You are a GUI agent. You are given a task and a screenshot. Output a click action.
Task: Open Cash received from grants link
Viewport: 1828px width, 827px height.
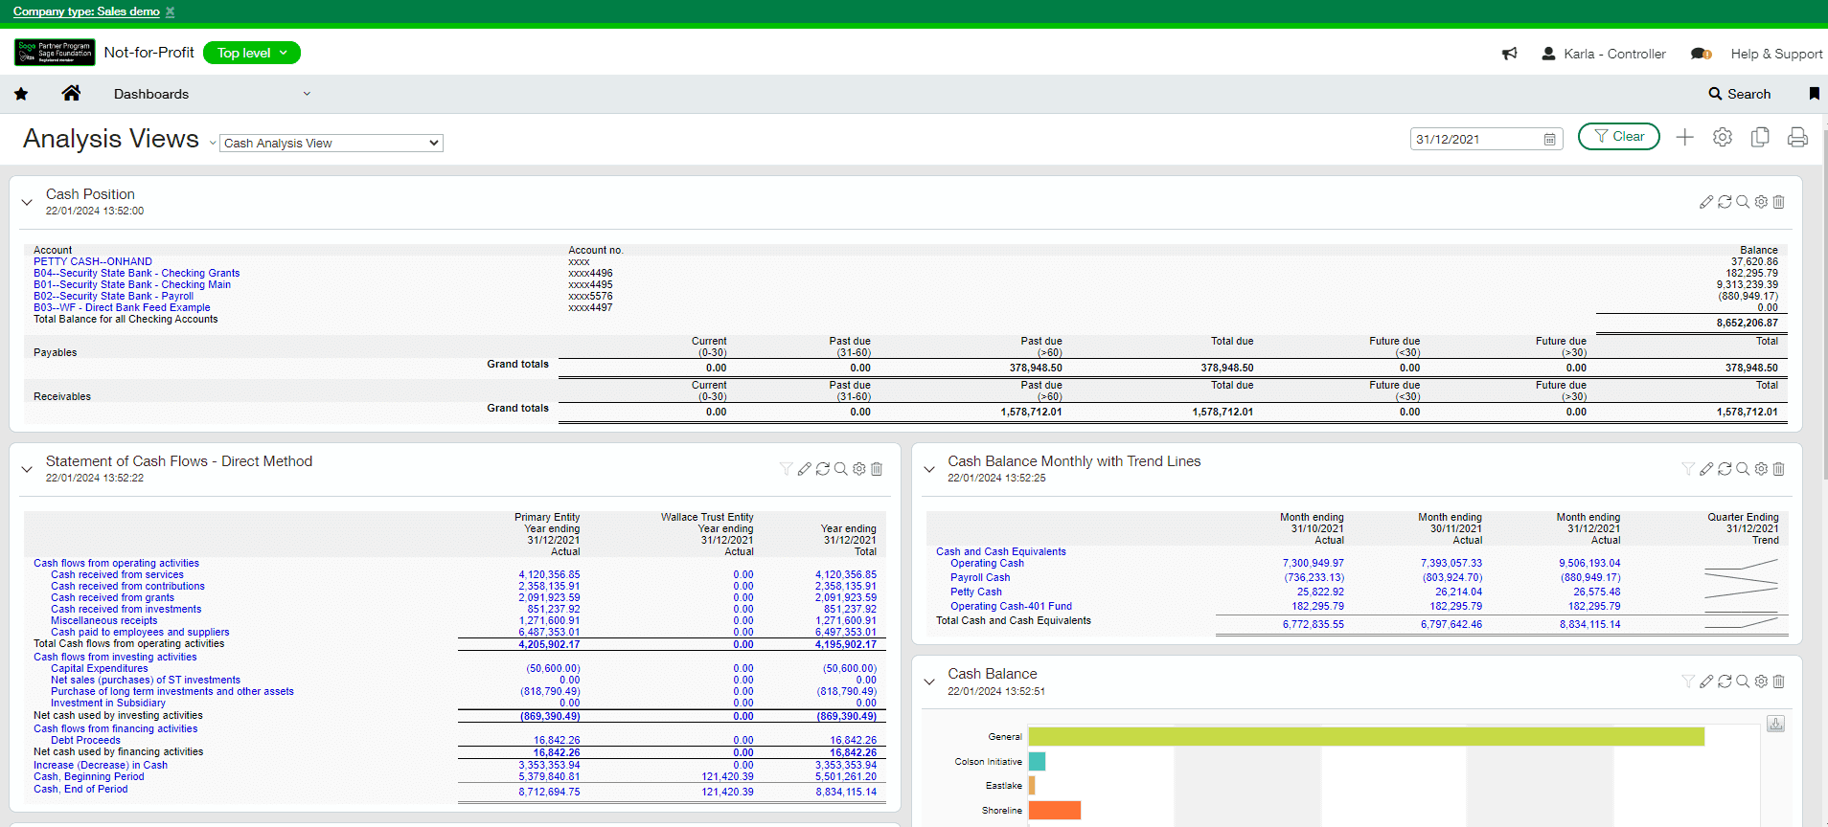point(112,597)
